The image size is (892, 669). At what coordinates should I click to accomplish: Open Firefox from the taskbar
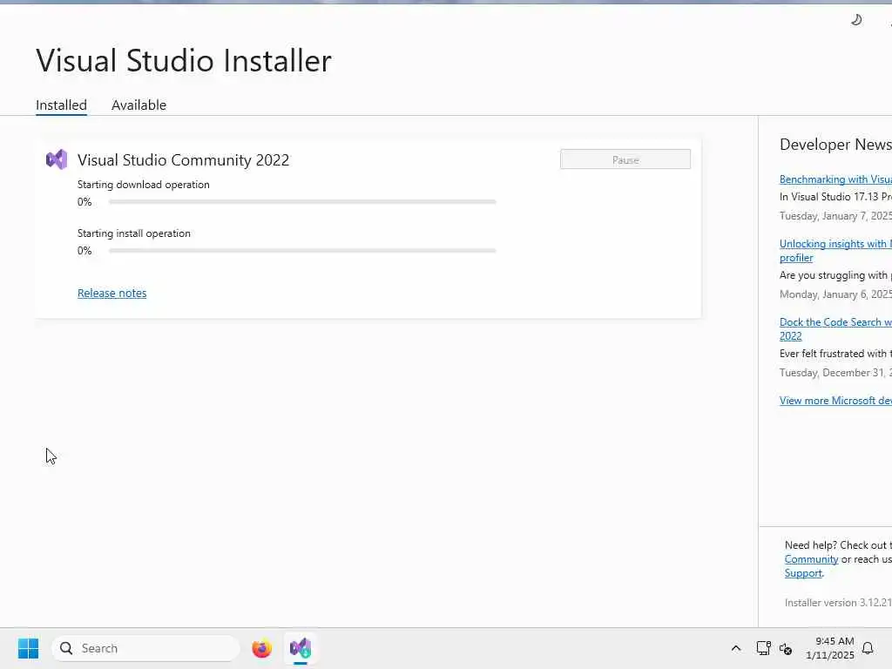261,648
